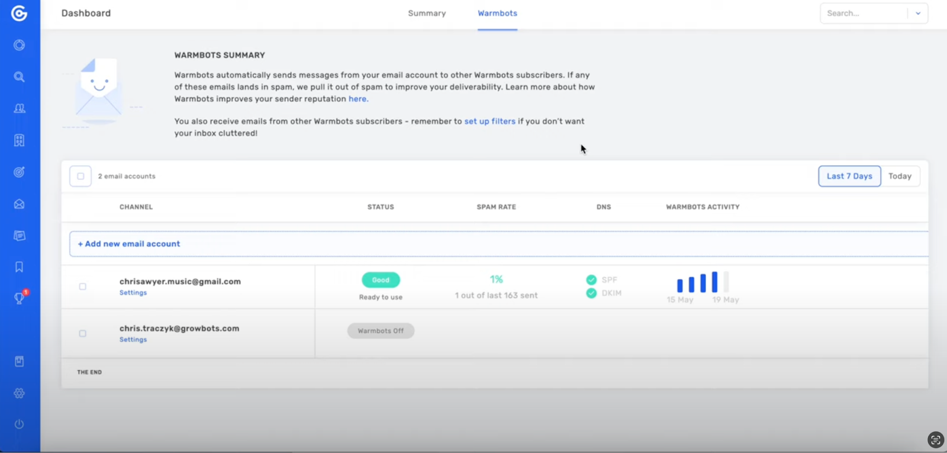Check the chrisawyer.music@gmail.com row checkbox
Viewport: 947px width, 453px height.
(x=83, y=287)
